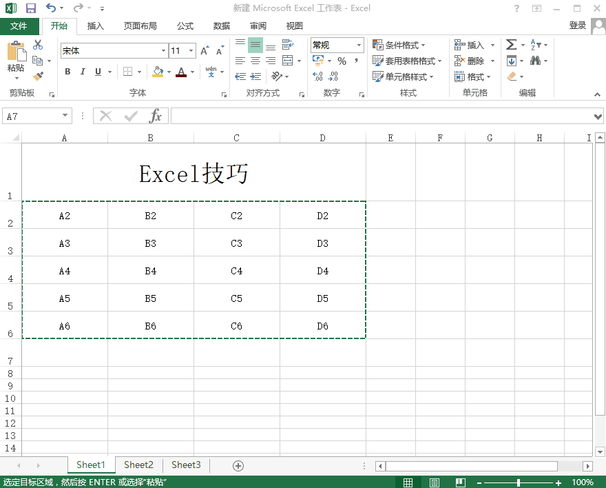Open the 插入 ribbon tab
Viewport: 606px width, 488px height.
click(96, 26)
